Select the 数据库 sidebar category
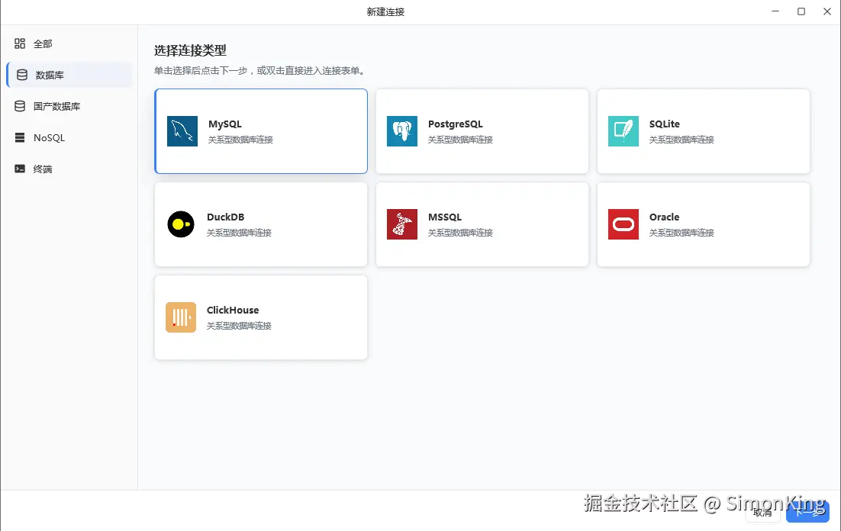Image resolution: width=841 pixels, height=531 pixels. point(69,75)
